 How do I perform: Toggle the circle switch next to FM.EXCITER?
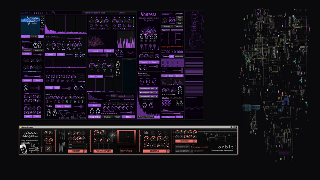[85, 151]
